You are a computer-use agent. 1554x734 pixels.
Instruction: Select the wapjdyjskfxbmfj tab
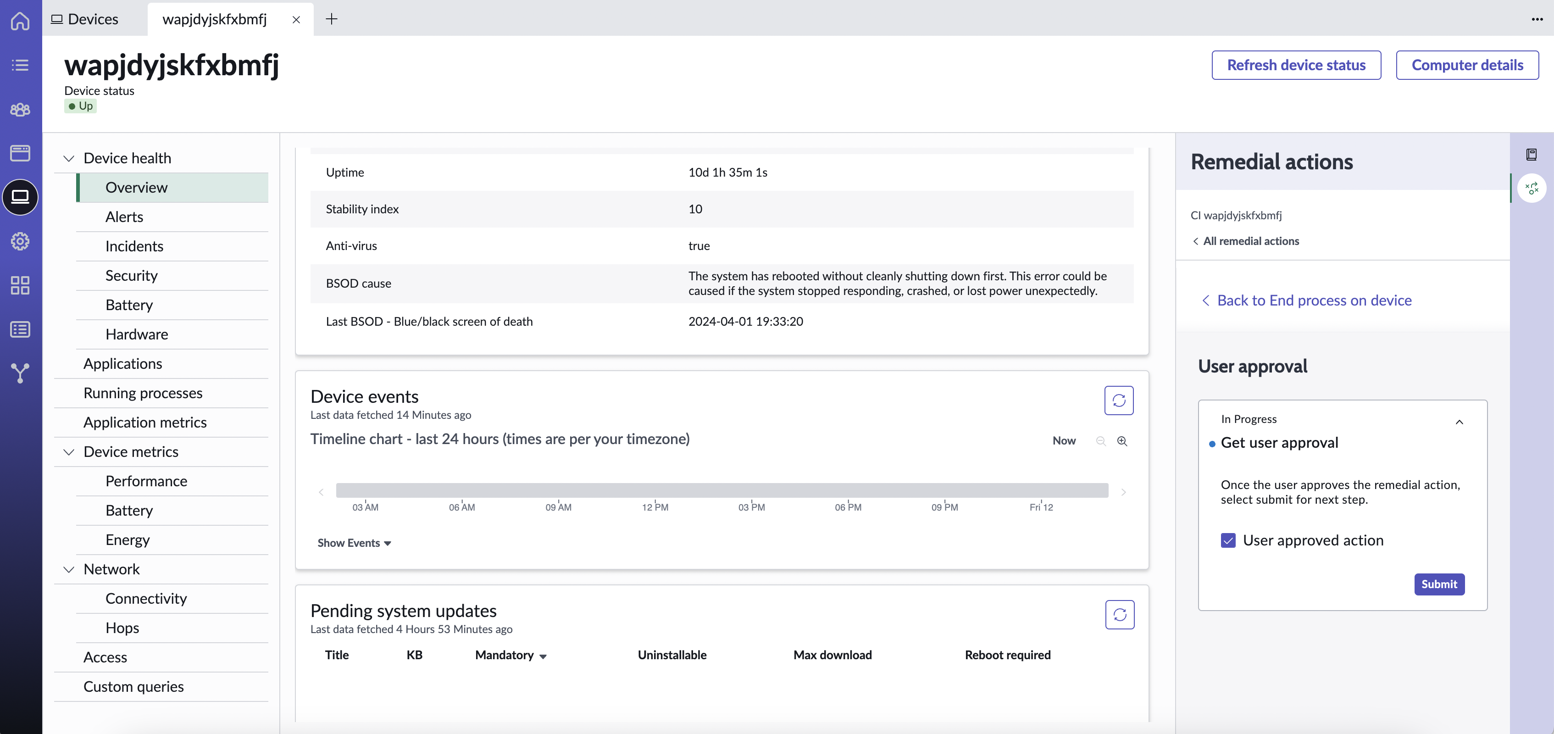pyautogui.click(x=214, y=19)
